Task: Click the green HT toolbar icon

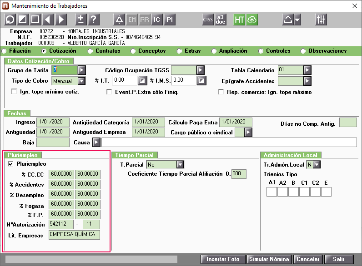Action: [239, 20]
